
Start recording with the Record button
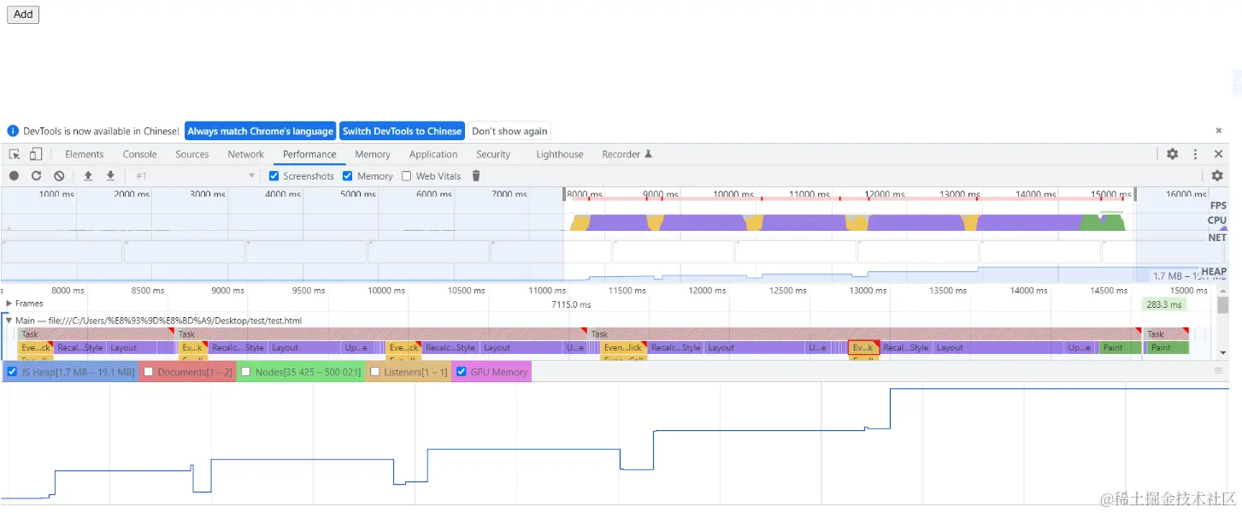(x=14, y=176)
